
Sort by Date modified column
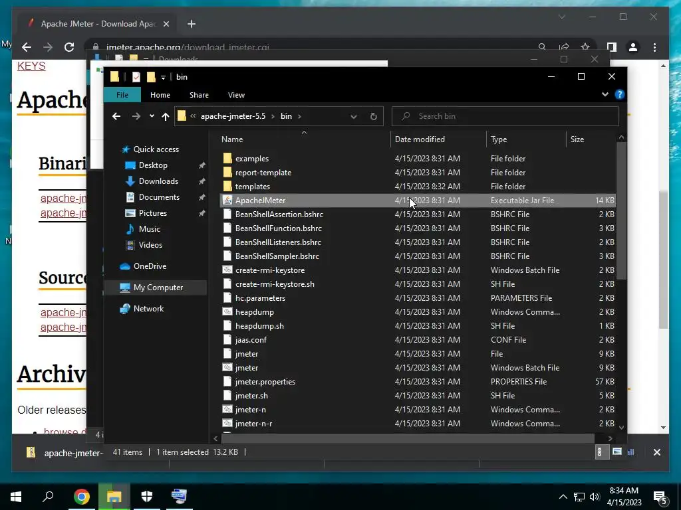point(438,139)
